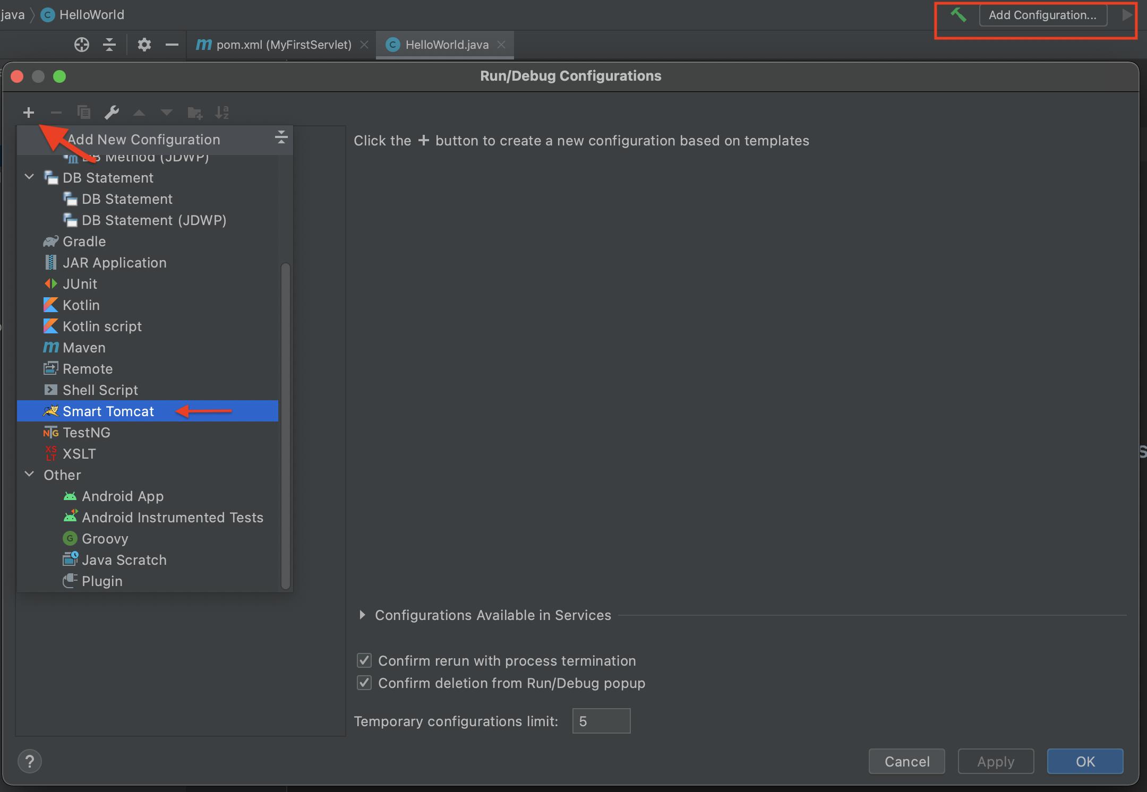Click the green Build hammer icon
Image resolution: width=1147 pixels, height=792 pixels.
coord(958,15)
